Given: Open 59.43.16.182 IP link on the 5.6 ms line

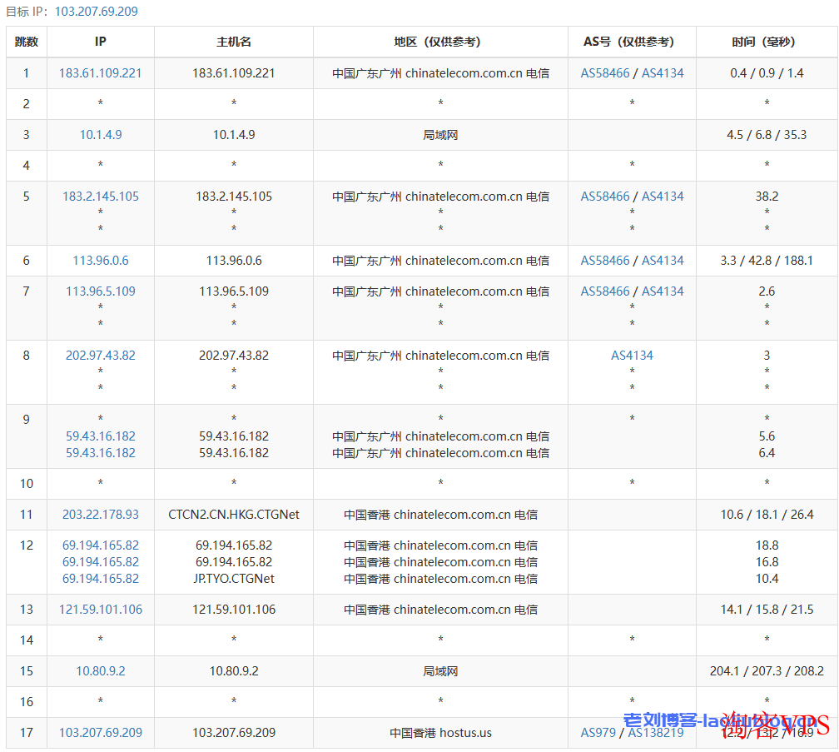Looking at the screenshot, I should click(101, 436).
